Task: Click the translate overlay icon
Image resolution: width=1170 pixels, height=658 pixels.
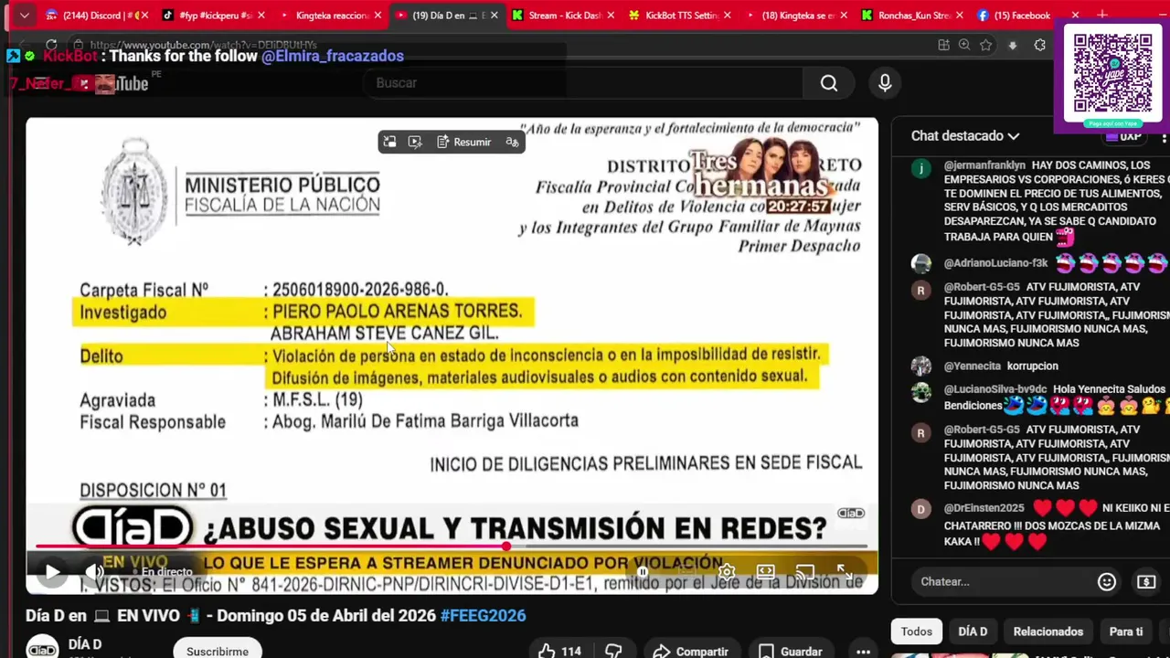Action: coord(512,142)
